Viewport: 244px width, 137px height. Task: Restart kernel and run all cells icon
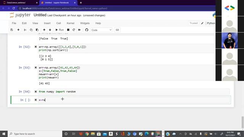pyautogui.click(x=79, y=30)
